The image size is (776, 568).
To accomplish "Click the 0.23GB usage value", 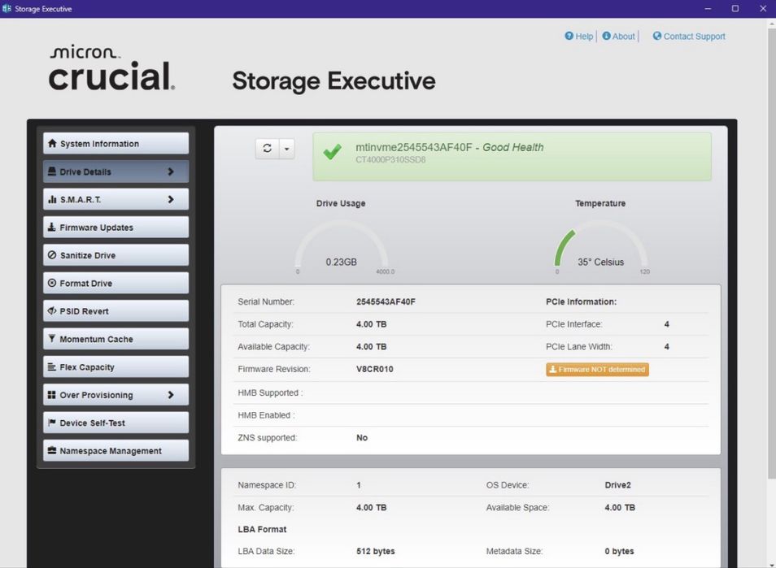I will (341, 262).
